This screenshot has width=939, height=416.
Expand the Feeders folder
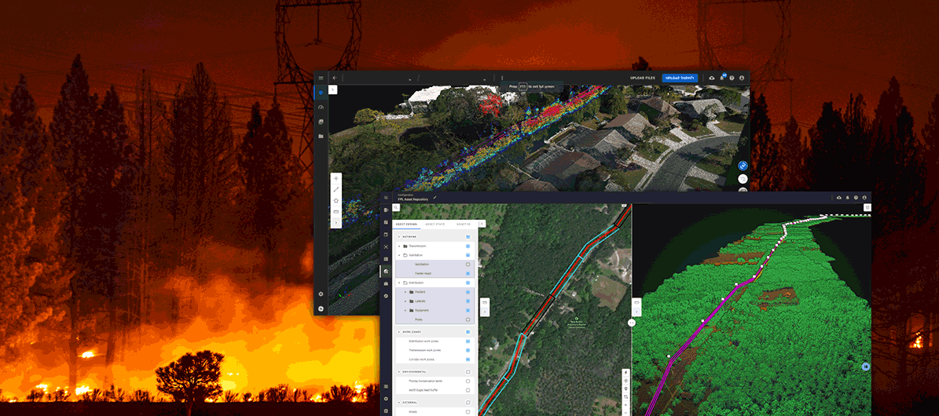(x=405, y=292)
